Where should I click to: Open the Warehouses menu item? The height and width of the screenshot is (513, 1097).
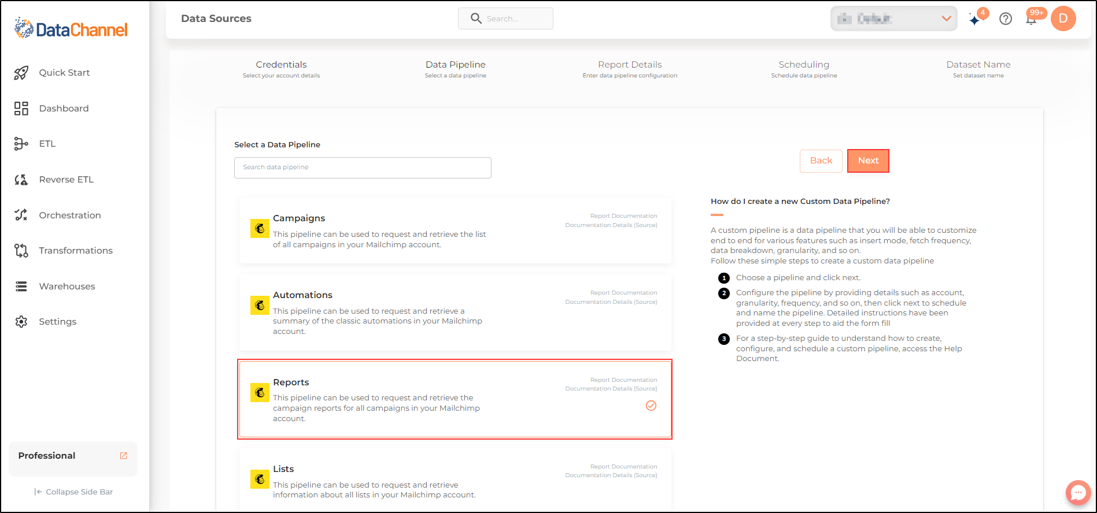tap(67, 287)
